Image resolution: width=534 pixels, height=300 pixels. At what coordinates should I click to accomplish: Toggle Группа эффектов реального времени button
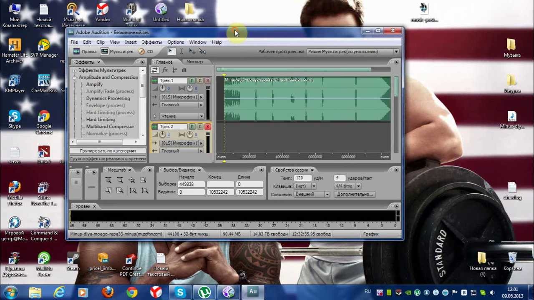(108, 159)
